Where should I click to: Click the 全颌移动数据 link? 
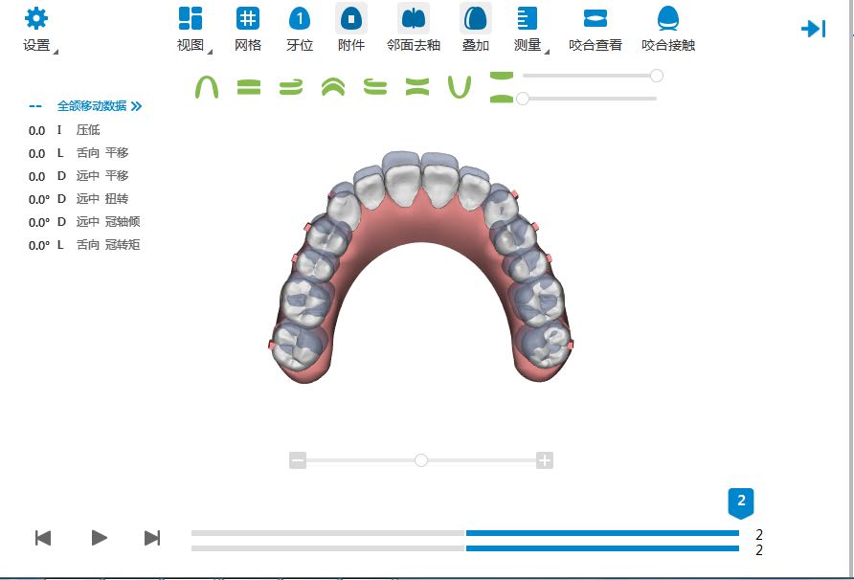[x=92, y=106]
